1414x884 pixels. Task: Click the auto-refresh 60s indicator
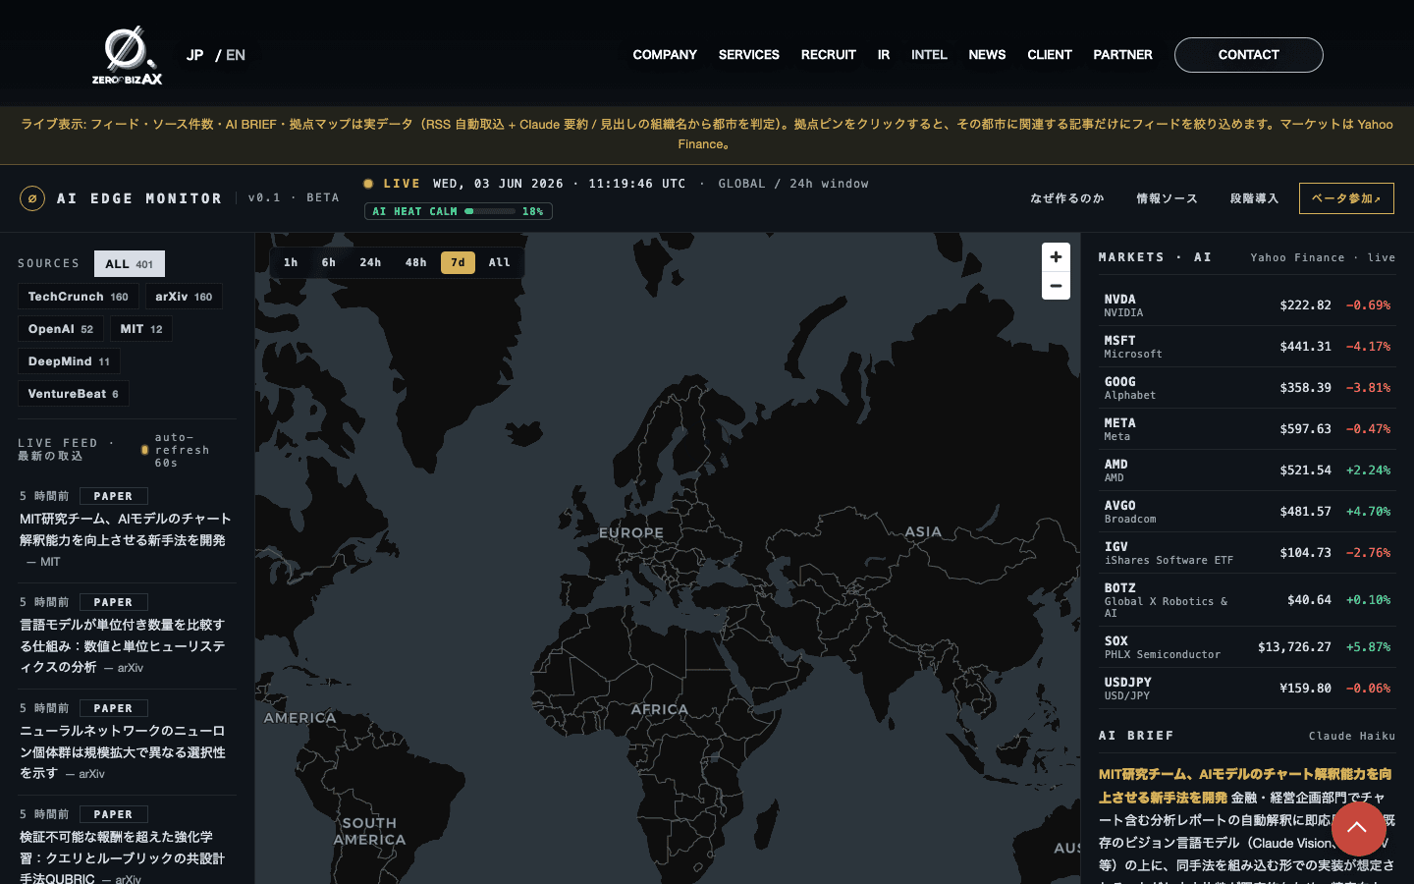pyautogui.click(x=176, y=450)
